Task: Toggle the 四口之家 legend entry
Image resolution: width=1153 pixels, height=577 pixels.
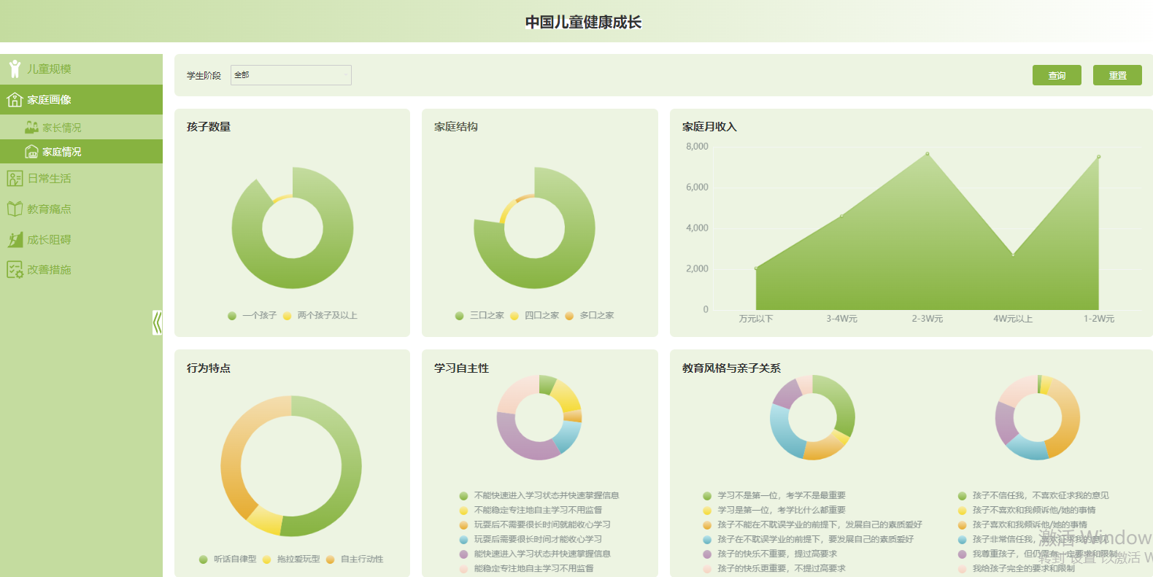Action: 534,315
